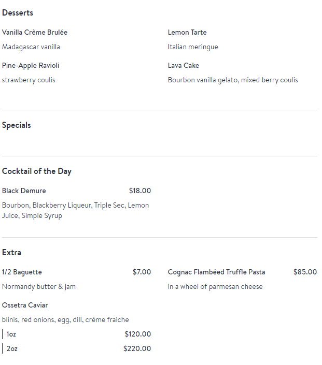This screenshot has width=322, height=365.
Task: Click the $7.00 baguette price
Action: tap(142, 272)
